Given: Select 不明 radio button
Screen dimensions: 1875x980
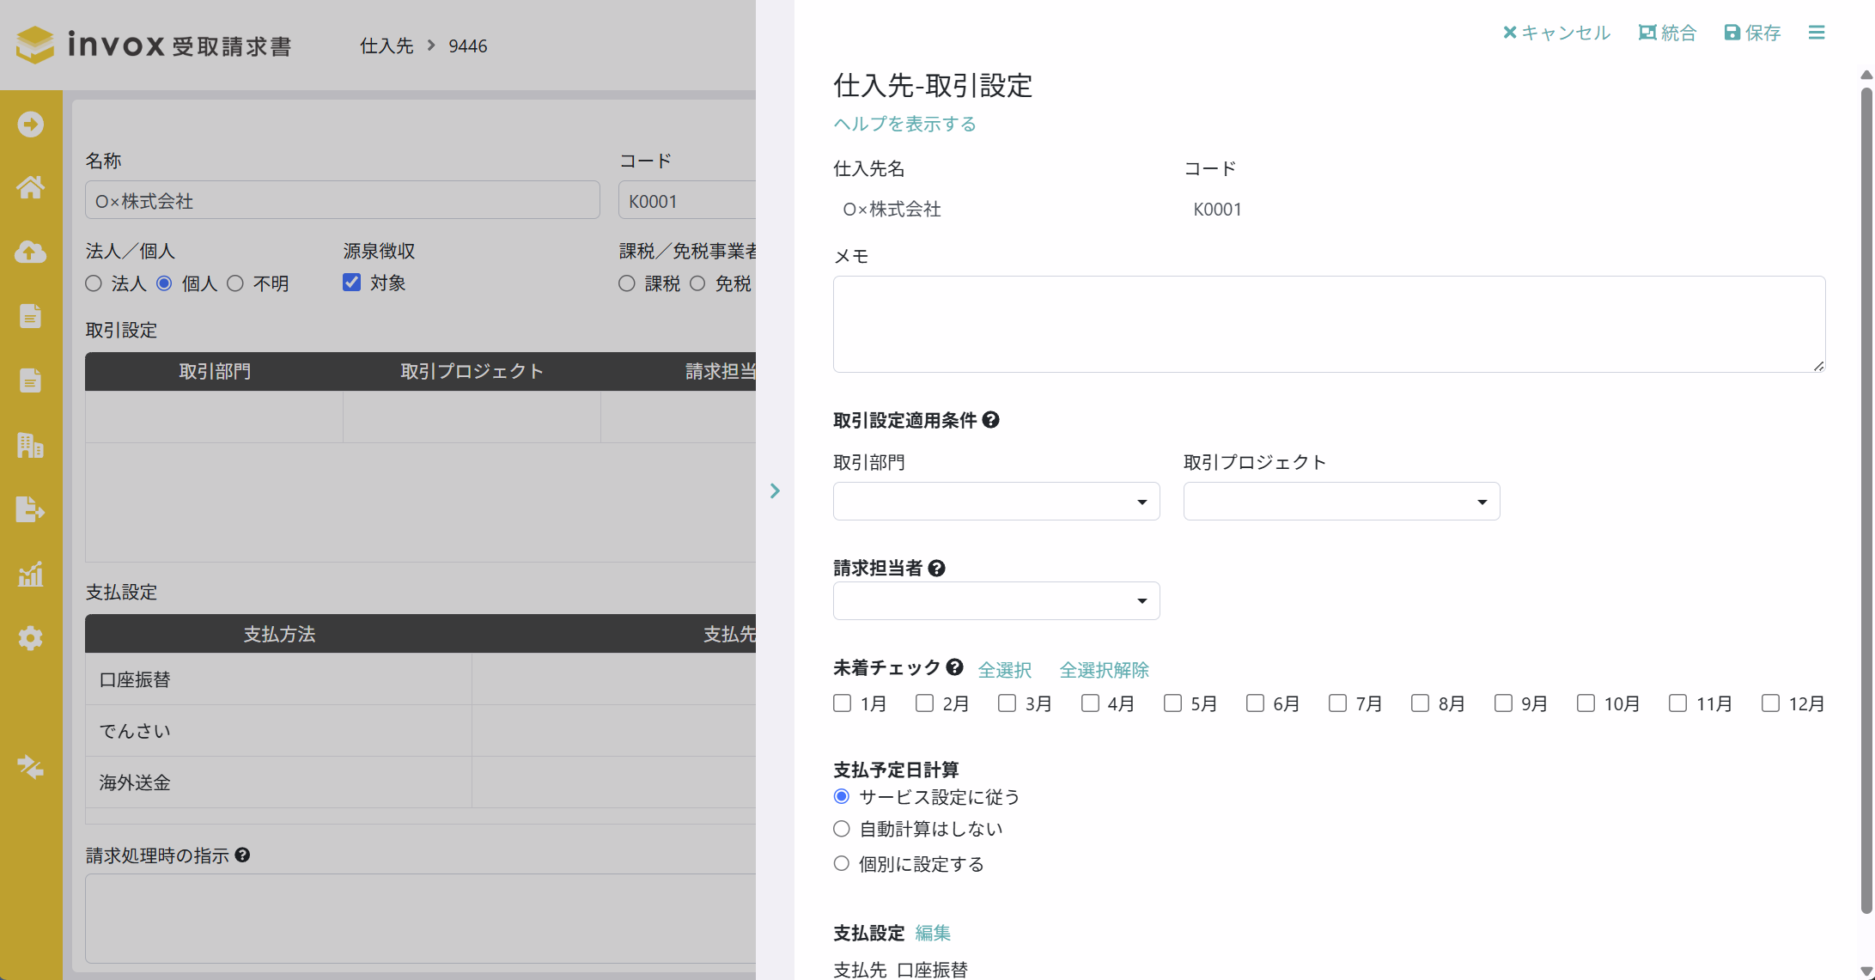Looking at the screenshot, I should tap(235, 283).
